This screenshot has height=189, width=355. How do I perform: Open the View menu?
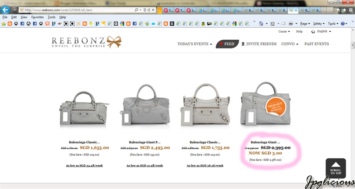click(x=24, y=17)
